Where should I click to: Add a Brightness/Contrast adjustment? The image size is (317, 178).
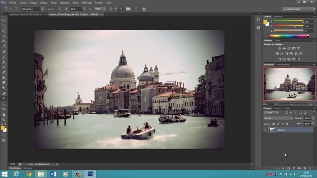(x=279, y=48)
